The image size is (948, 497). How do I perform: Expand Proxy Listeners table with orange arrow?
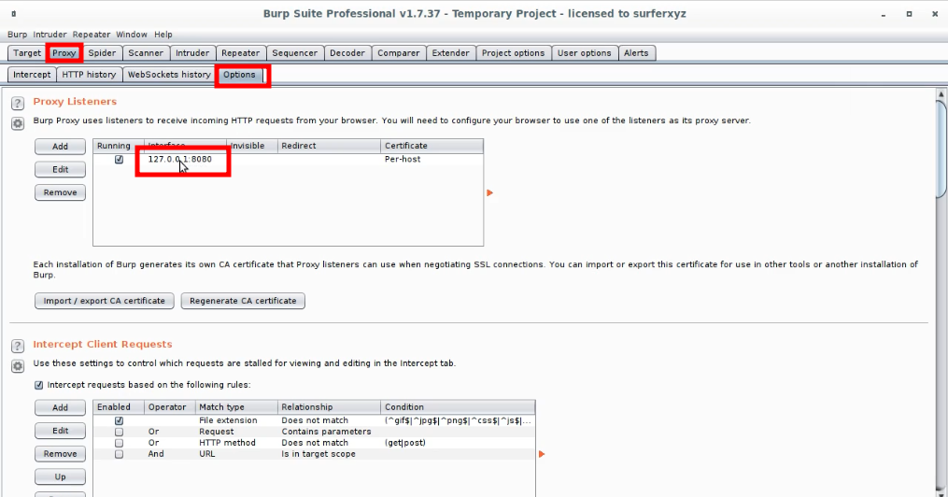[x=489, y=192]
